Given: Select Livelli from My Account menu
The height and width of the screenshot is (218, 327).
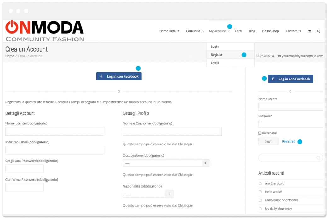Looking at the screenshot, I should point(215,63).
